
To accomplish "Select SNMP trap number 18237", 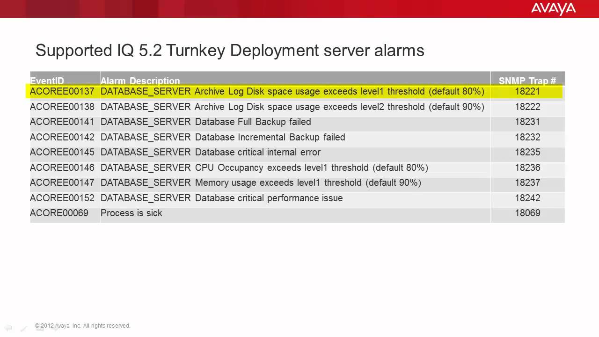I will pyautogui.click(x=527, y=183).
